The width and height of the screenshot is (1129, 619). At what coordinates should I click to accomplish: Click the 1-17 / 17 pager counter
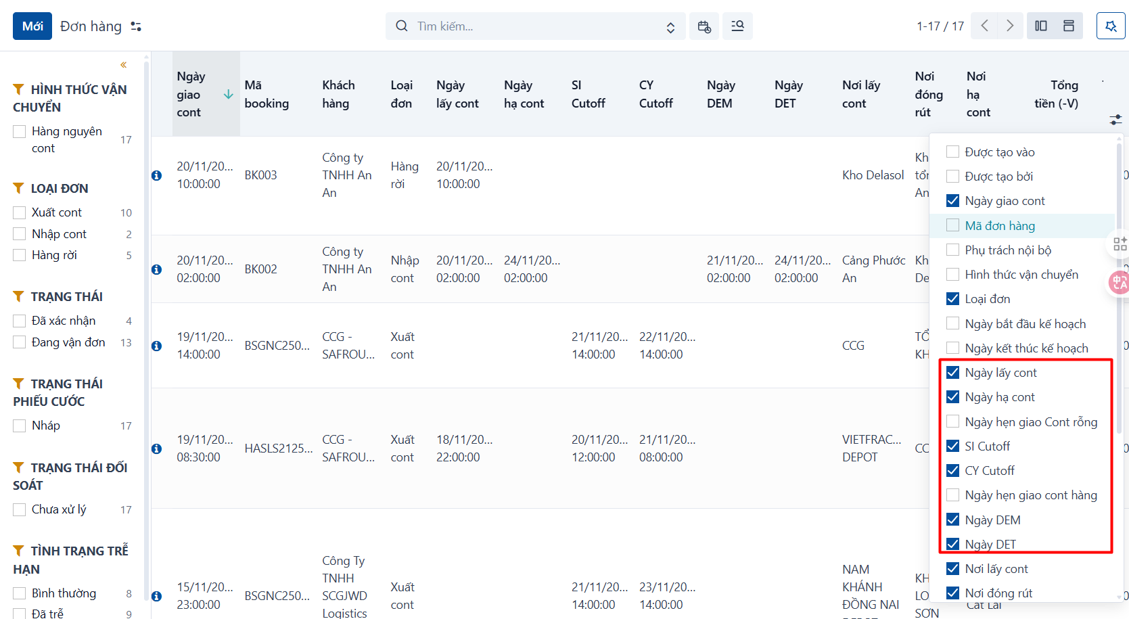click(940, 26)
